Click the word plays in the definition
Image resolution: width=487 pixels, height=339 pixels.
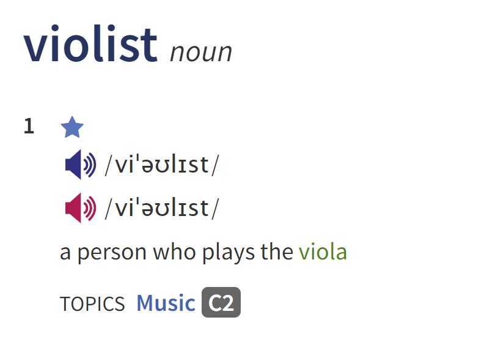[x=229, y=253]
